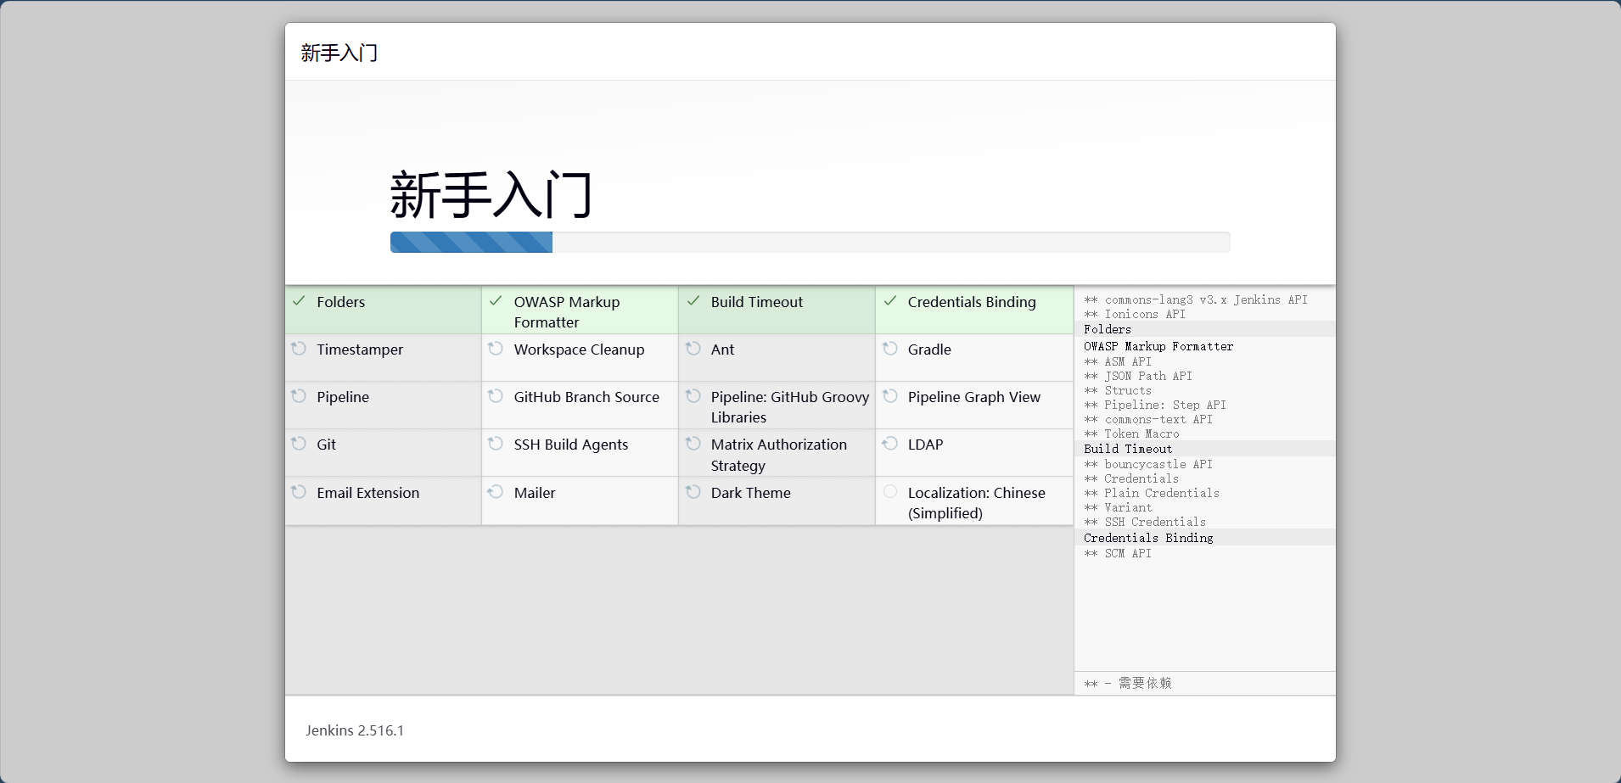Click the Build Timeout entry in install log

point(1128,449)
